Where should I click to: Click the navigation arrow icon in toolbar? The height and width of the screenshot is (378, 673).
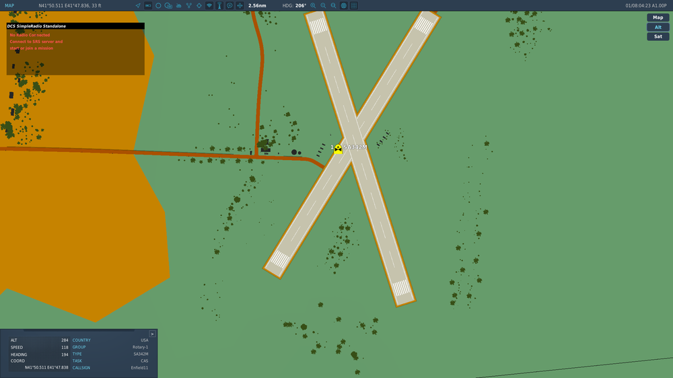[x=138, y=5]
